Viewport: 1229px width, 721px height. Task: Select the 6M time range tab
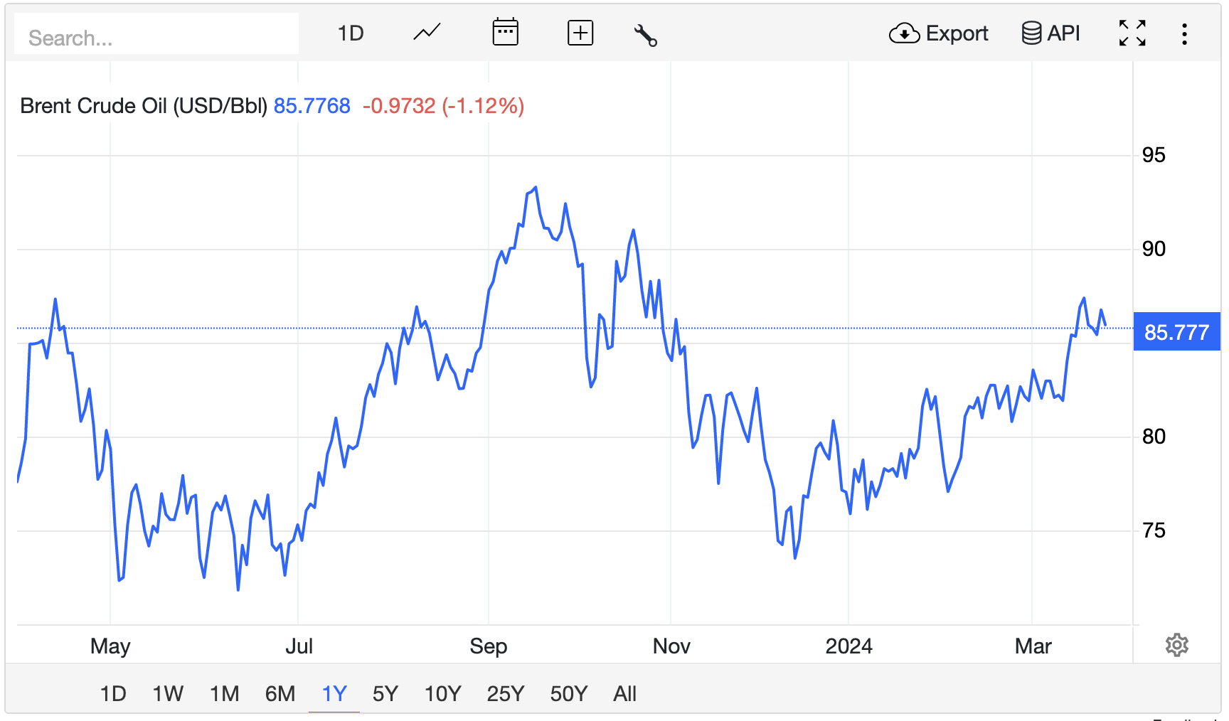tap(280, 693)
